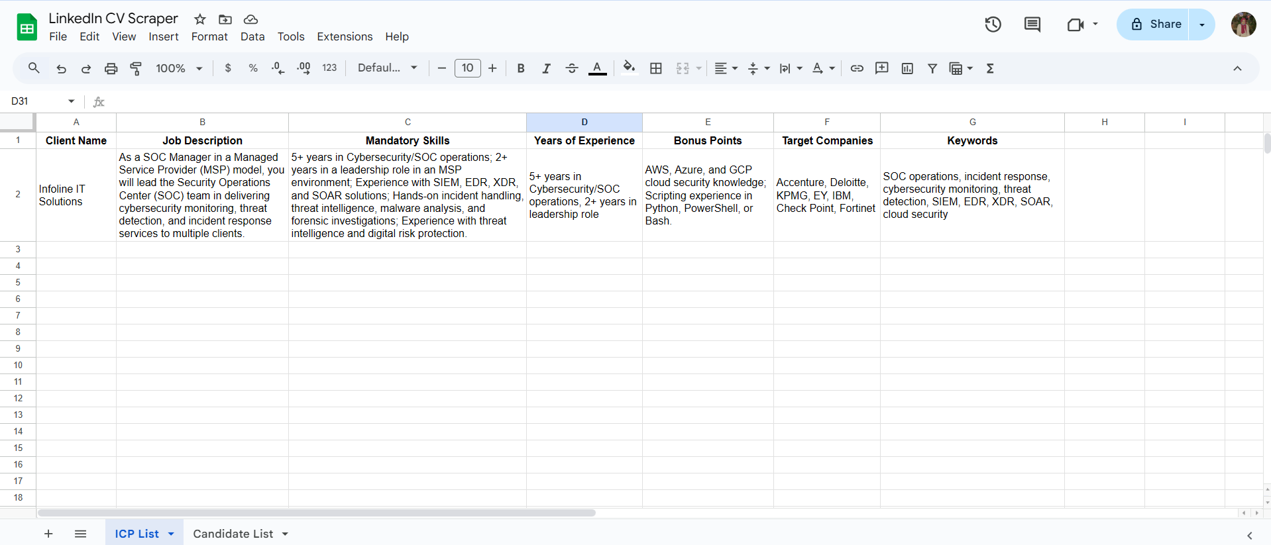Click the insert chart icon
This screenshot has width=1271, height=545.
(x=907, y=68)
